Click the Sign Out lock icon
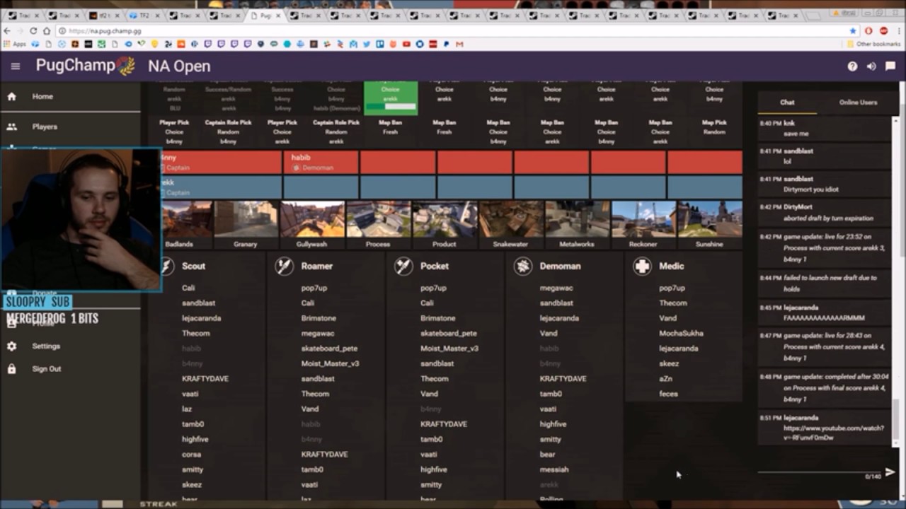Image resolution: width=906 pixels, height=509 pixels. (x=11, y=369)
